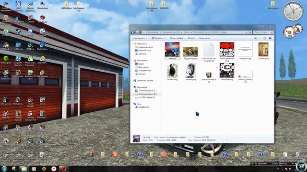This screenshot has width=307, height=172.
Task: Select Компьютер in navigation pane
Action: [140, 87]
